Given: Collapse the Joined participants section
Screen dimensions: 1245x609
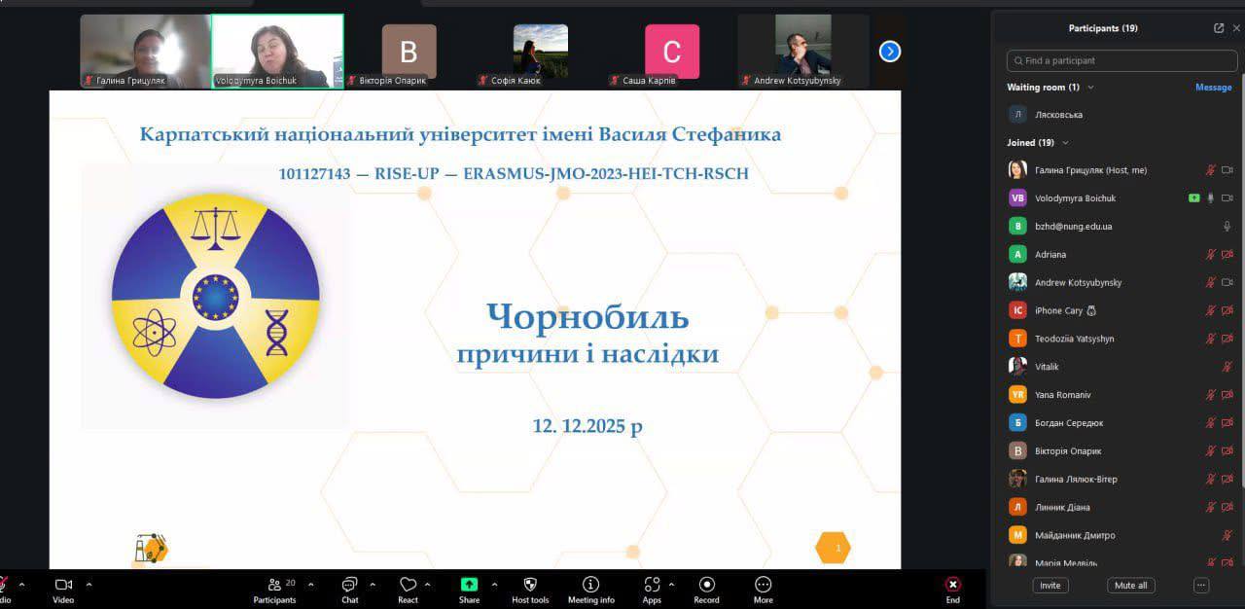Looking at the screenshot, I should tap(1065, 143).
